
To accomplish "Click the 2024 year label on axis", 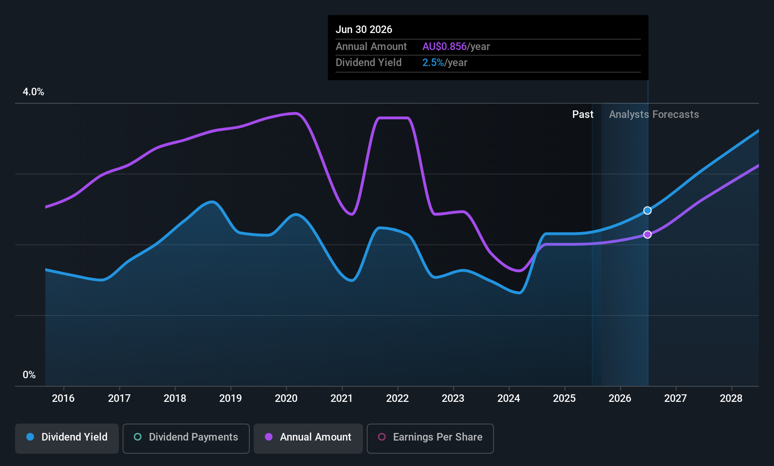I will [x=509, y=398].
